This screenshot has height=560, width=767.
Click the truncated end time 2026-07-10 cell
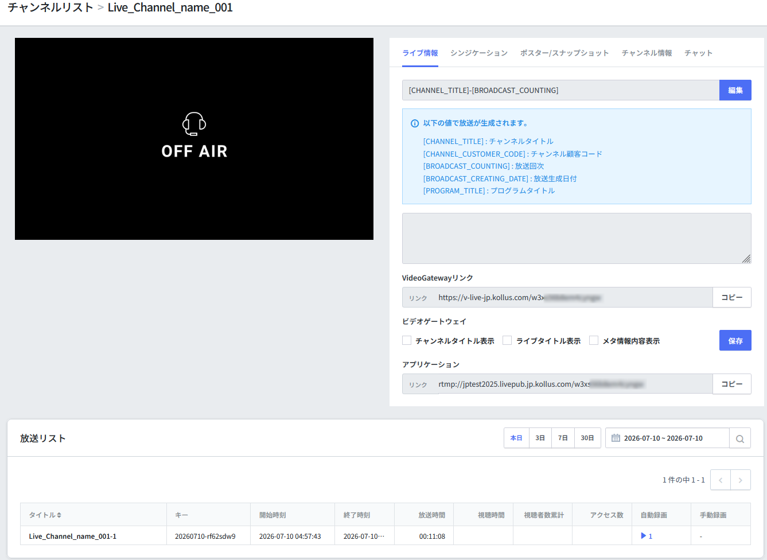(364, 536)
